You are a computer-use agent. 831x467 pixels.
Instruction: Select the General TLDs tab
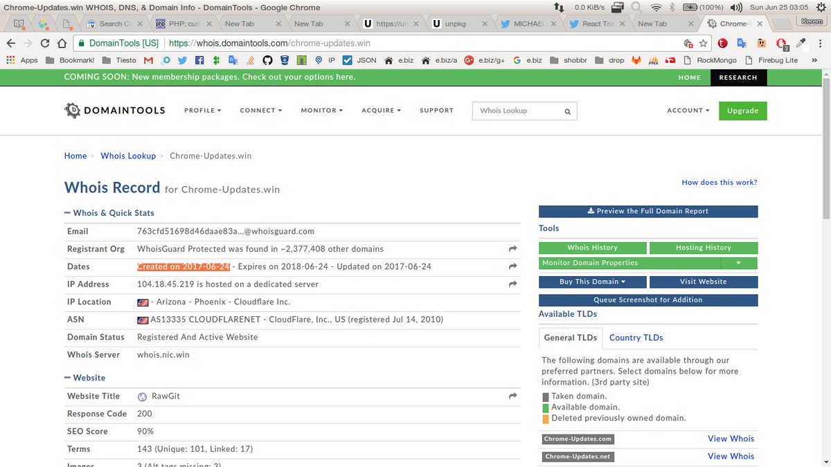tap(571, 338)
